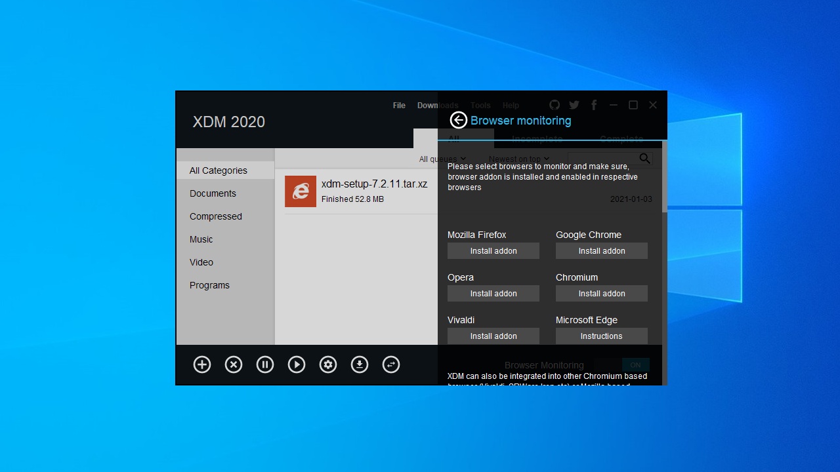This screenshot has width=840, height=472.
Task: Open the Twitter icon in title bar
Action: click(x=574, y=105)
